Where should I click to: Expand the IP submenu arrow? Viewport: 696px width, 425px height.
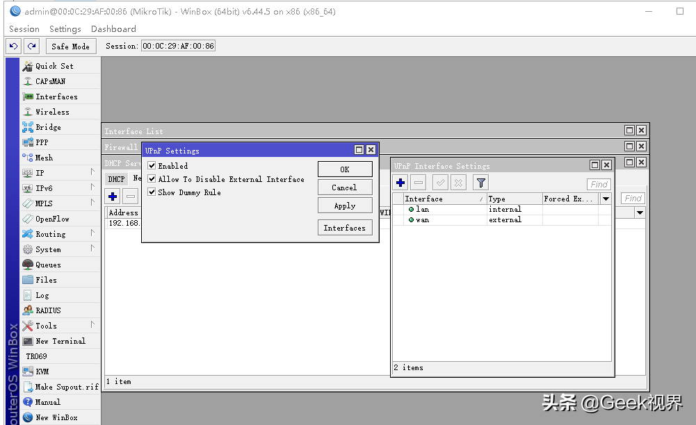coord(92,172)
